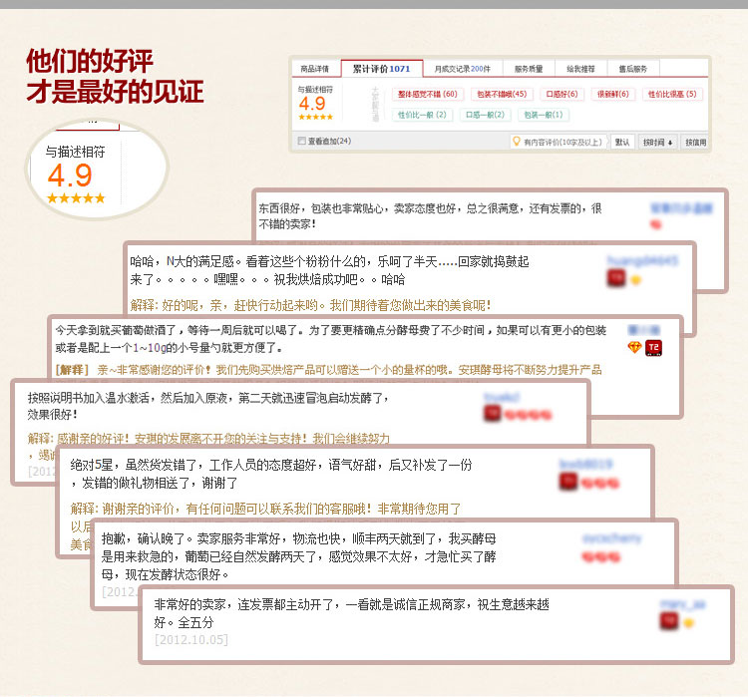The image size is (748, 697).
Task: Filter reviews by 口感好(6) tag
Action: (562, 94)
